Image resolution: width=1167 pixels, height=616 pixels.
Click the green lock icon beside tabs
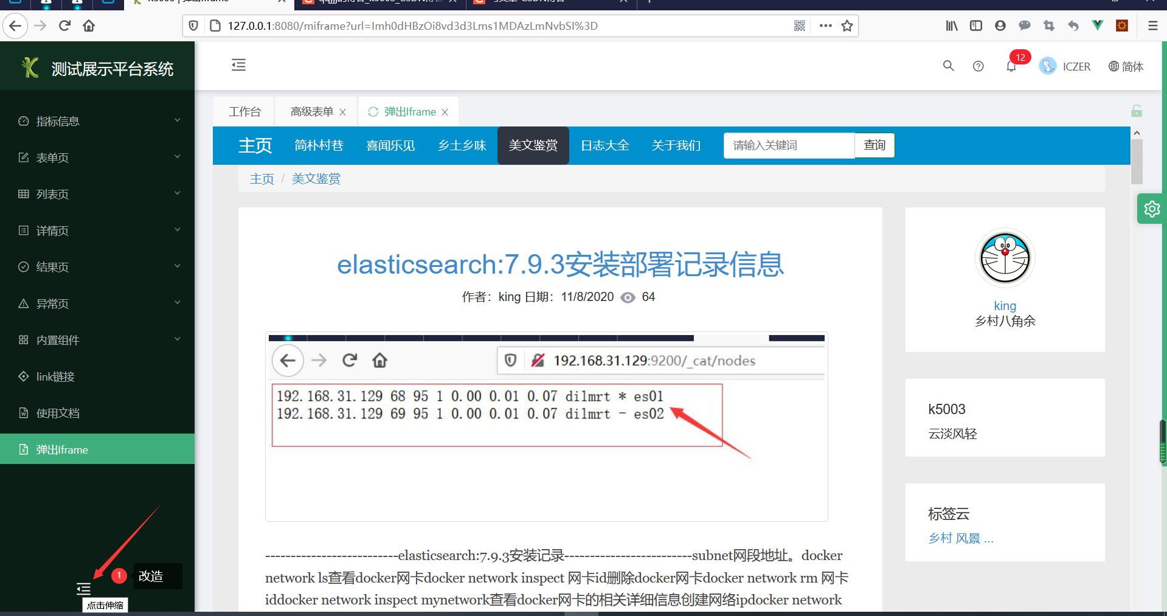coord(1137,111)
